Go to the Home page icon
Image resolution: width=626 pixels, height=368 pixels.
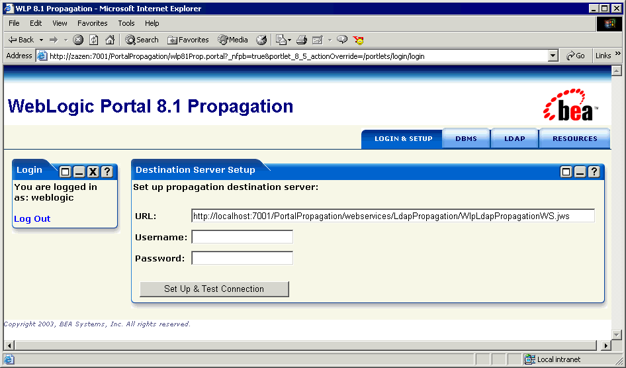110,40
